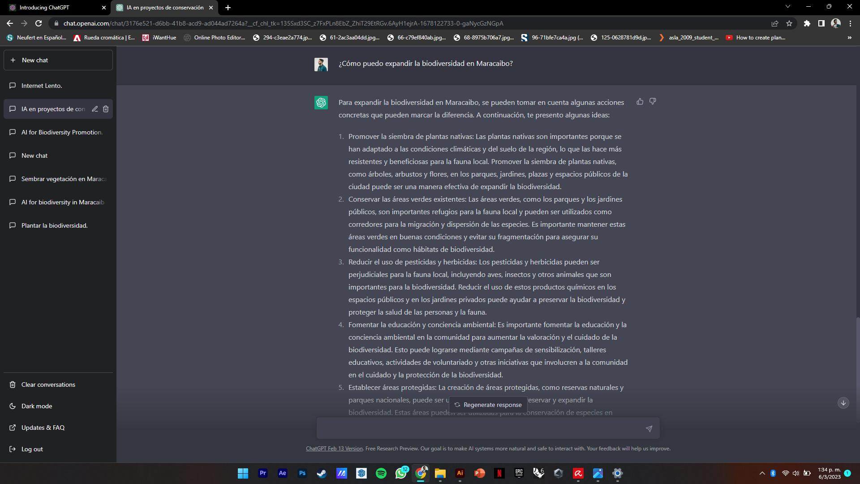Open the AI for Biodiversity Promotion chat
Image resolution: width=860 pixels, height=484 pixels.
(58, 132)
